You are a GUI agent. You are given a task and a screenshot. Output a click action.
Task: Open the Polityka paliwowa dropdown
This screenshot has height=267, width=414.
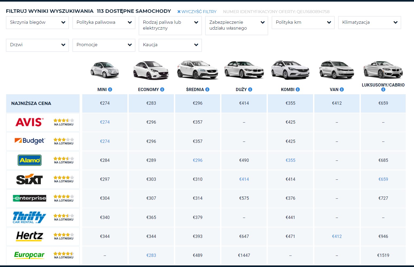pyautogui.click(x=104, y=22)
